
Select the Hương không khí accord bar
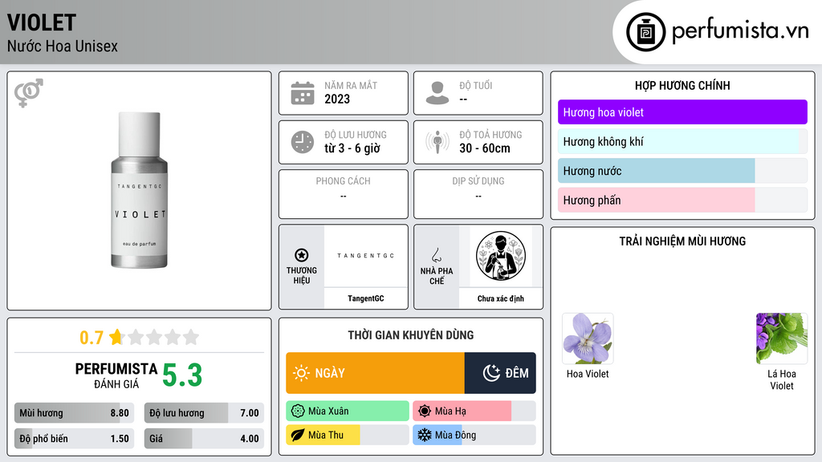(x=682, y=141)
